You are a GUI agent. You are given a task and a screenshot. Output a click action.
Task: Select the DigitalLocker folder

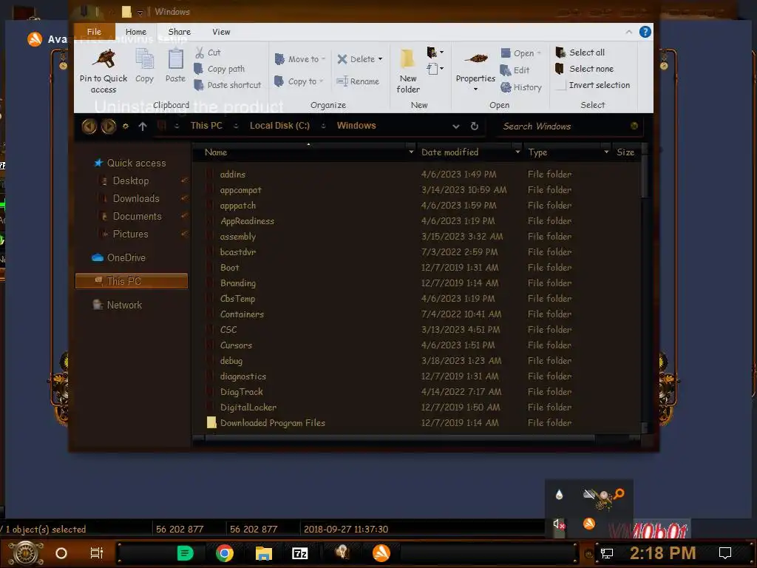pyautogui.click(x=248, y=408)
